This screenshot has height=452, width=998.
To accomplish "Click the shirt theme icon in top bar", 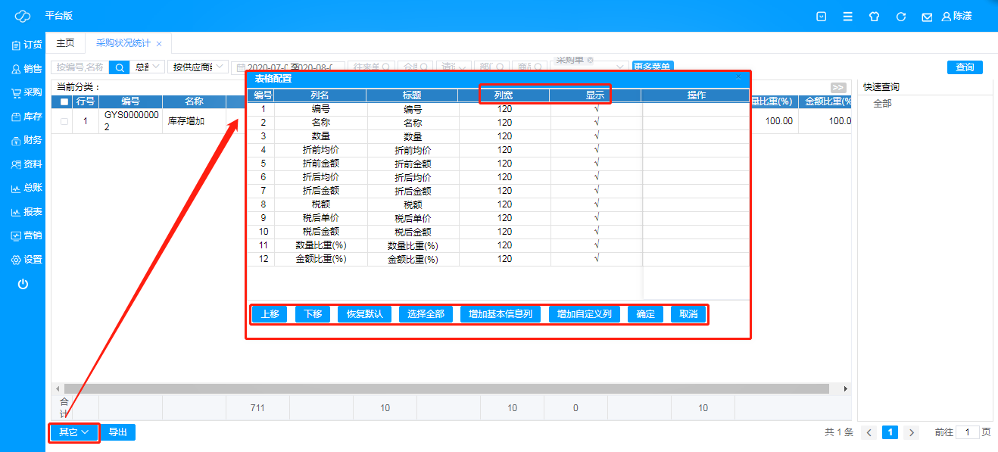I will point(875,16).
